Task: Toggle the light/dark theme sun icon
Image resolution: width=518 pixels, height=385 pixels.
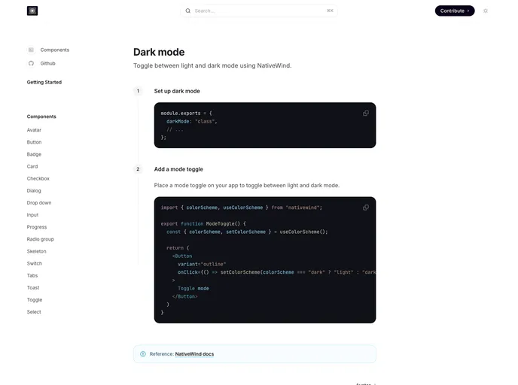Action: 486,11
